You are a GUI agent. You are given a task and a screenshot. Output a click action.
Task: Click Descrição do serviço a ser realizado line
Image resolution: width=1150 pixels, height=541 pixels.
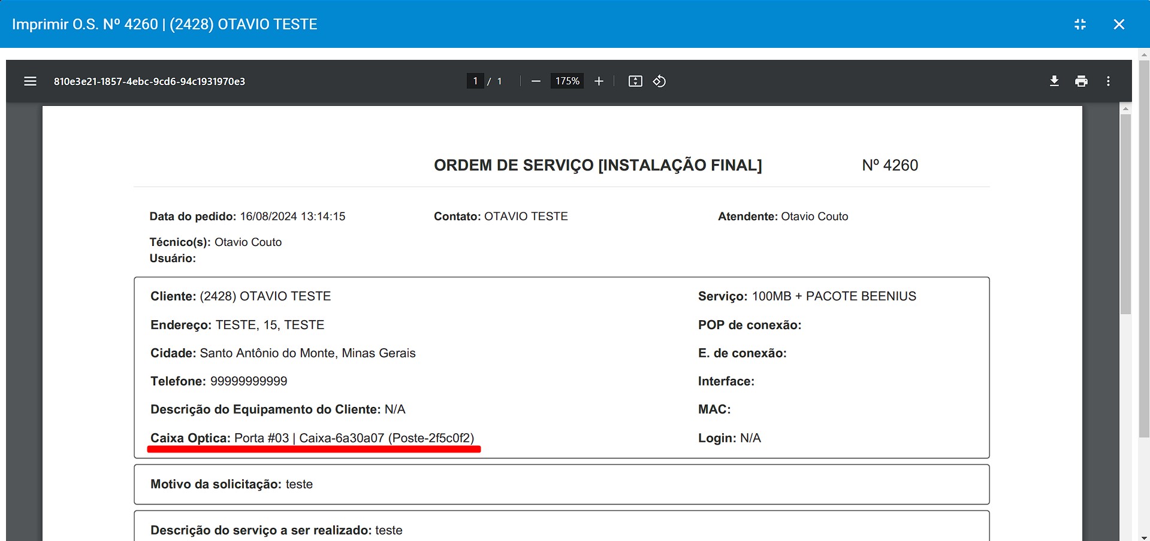coord(276,530)
